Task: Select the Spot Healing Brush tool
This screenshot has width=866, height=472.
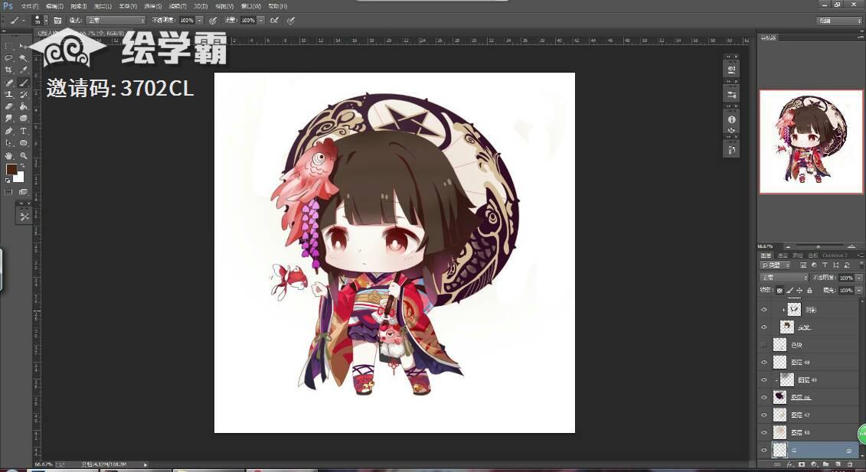Action: tap(9, 83)
